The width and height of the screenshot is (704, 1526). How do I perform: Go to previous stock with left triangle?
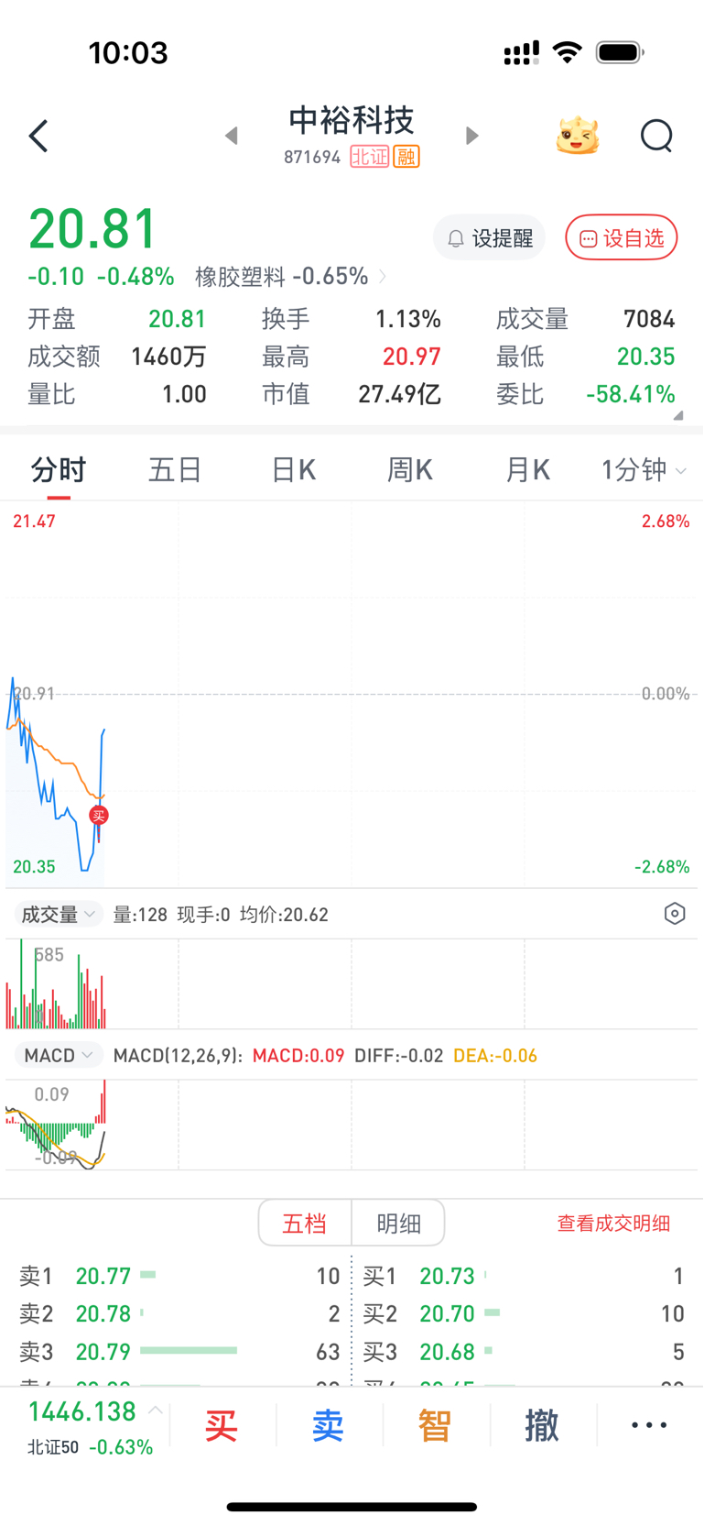pyautogui.click(x=232, y=136)
